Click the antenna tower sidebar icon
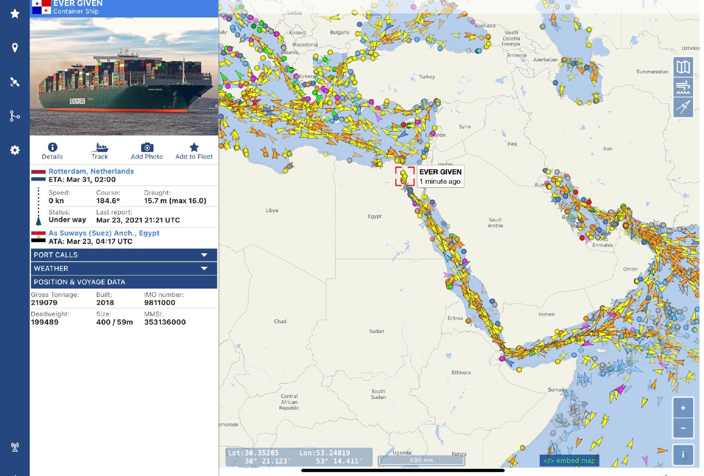Image resolution: width=704 pixels, height=476 pixels. pos(15,447)
